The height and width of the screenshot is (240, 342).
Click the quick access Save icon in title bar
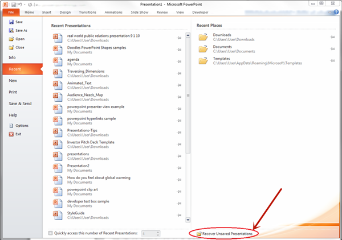pos(14,5)
